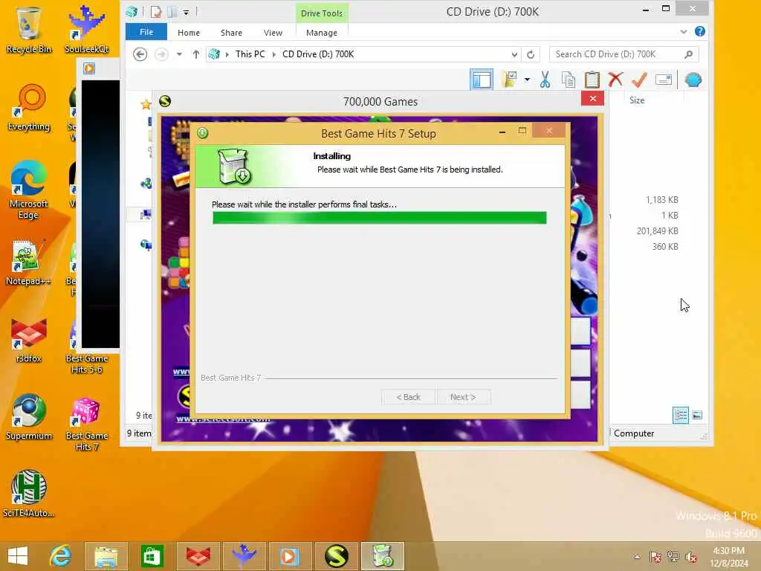Open the Home ribbon tab
761x571 pixels.
188,33
